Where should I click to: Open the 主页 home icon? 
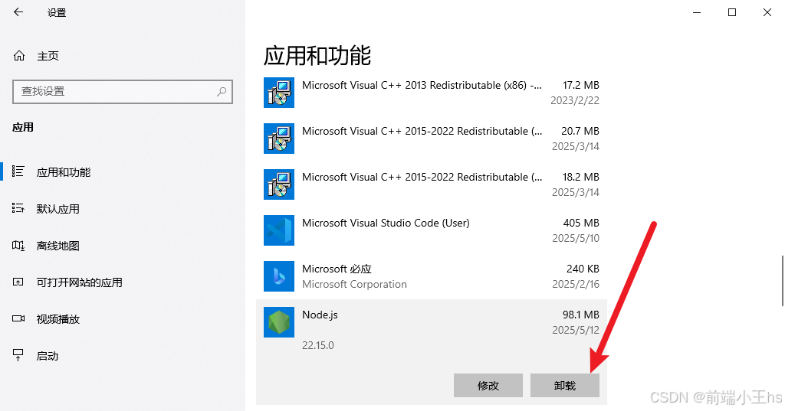tap(19, 56)
